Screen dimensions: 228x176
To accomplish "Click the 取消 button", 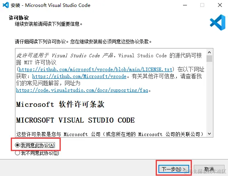I will 209,169.
